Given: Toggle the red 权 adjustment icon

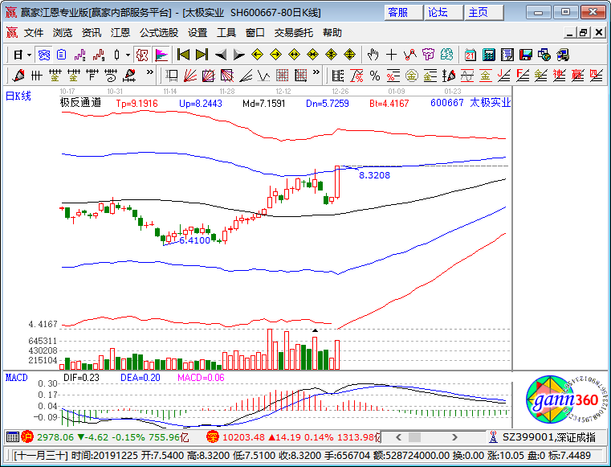Looking at the screenshot, I should coord(142,55).
